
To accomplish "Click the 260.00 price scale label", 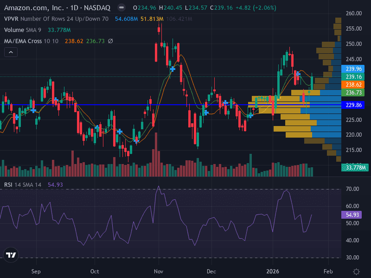I will (x=354, y=13).
